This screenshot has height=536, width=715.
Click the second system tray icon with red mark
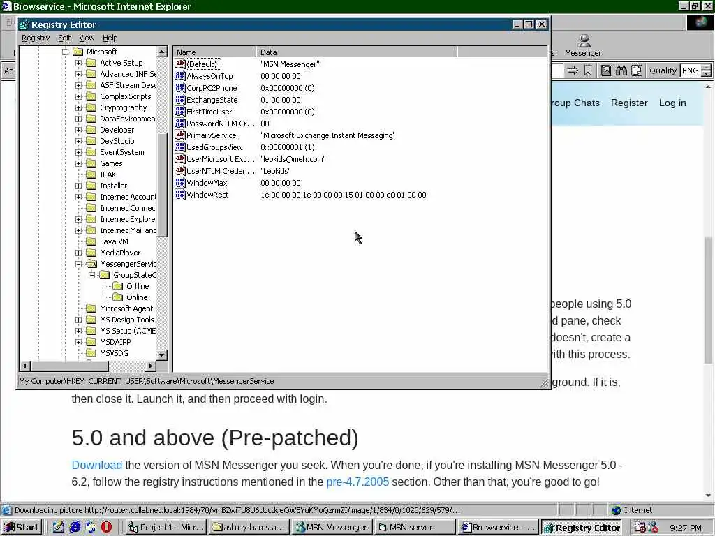[653, 527]
